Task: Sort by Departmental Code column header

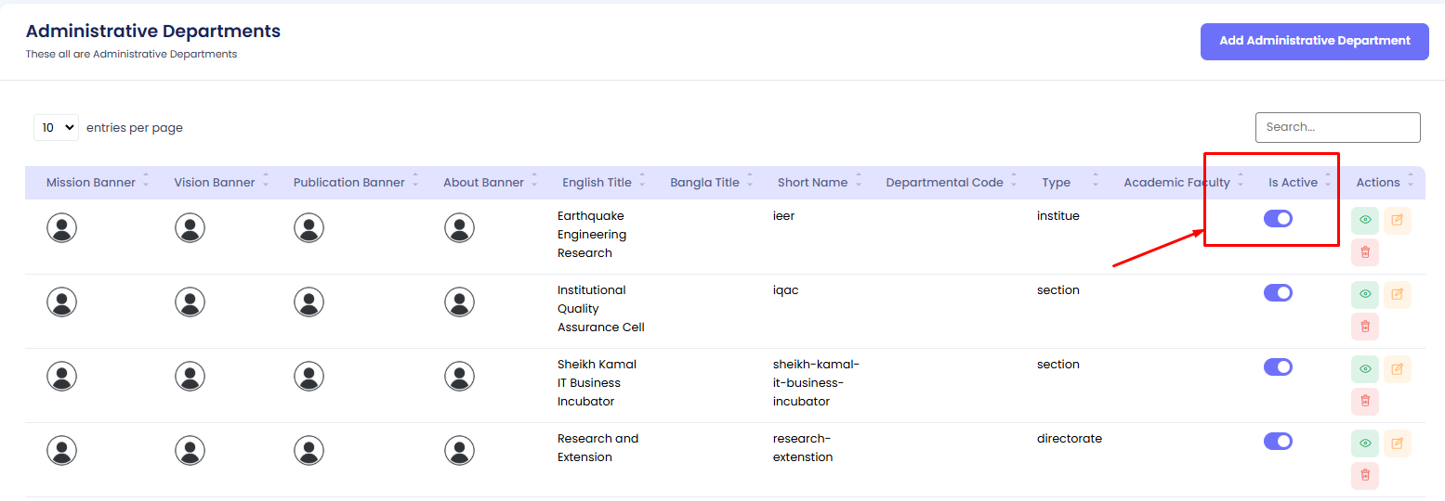Action: [944, 183]
